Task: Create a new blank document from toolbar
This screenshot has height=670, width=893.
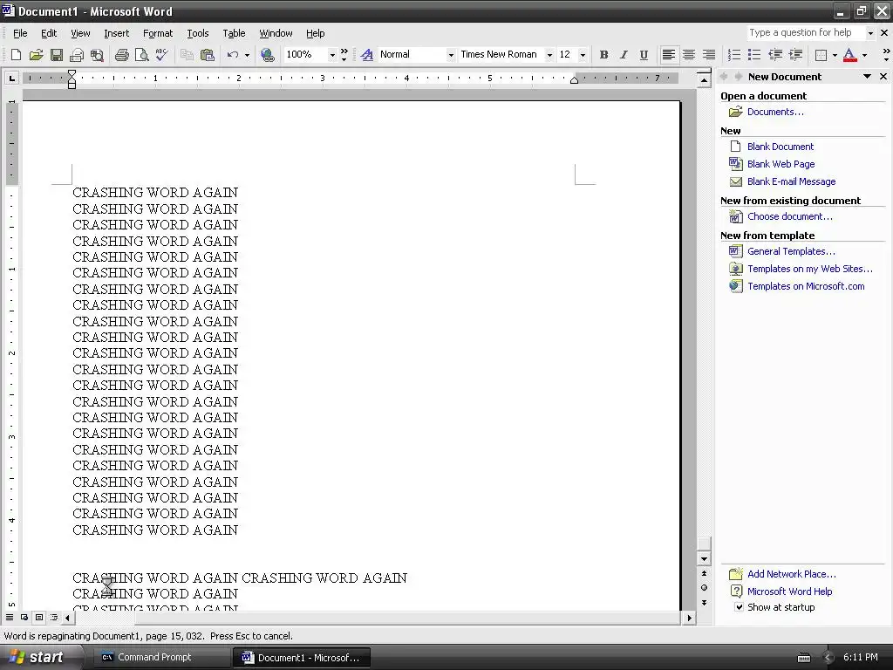Action: 16,55
